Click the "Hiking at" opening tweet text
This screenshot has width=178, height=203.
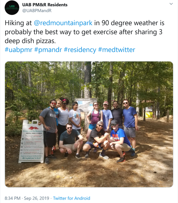(x=18, y=23)
